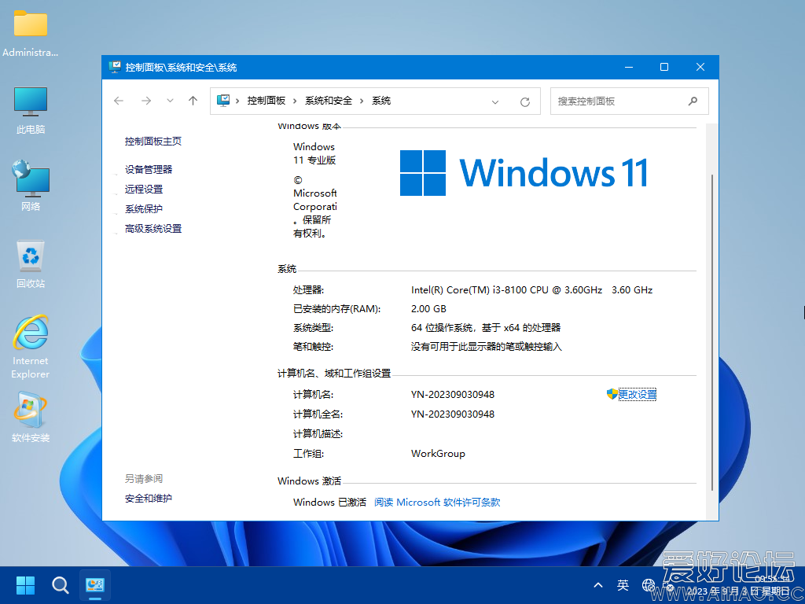Expand the address bar history dropdown
Viewport: 805px width, 604px height.
tap(495, 101)
